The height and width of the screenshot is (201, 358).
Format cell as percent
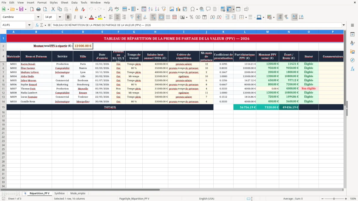pyautogui.click(x=191, y=17)
